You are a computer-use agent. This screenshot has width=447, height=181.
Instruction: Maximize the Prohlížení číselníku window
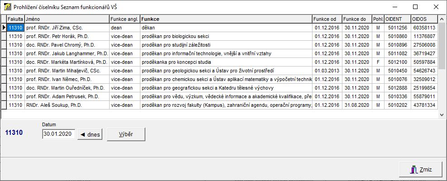pos(415,7)
